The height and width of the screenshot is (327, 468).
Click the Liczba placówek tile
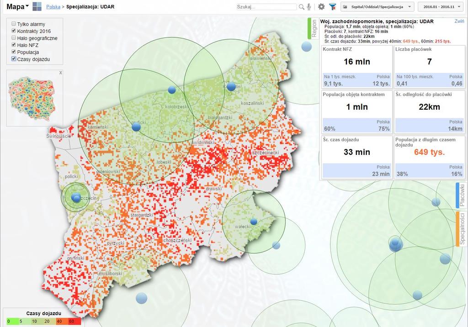(430, 67)
